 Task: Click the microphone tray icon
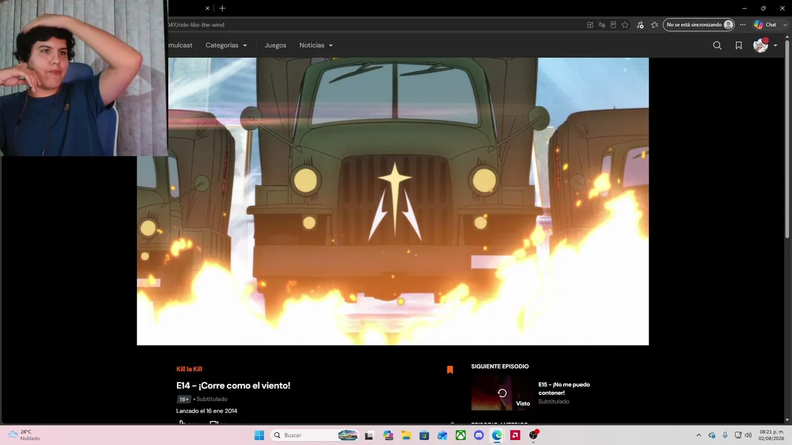click(x=725, y=435)
